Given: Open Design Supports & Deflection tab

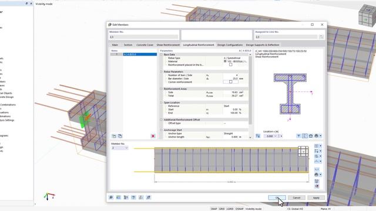Looking at the screenshot, I should pos(263,45).
